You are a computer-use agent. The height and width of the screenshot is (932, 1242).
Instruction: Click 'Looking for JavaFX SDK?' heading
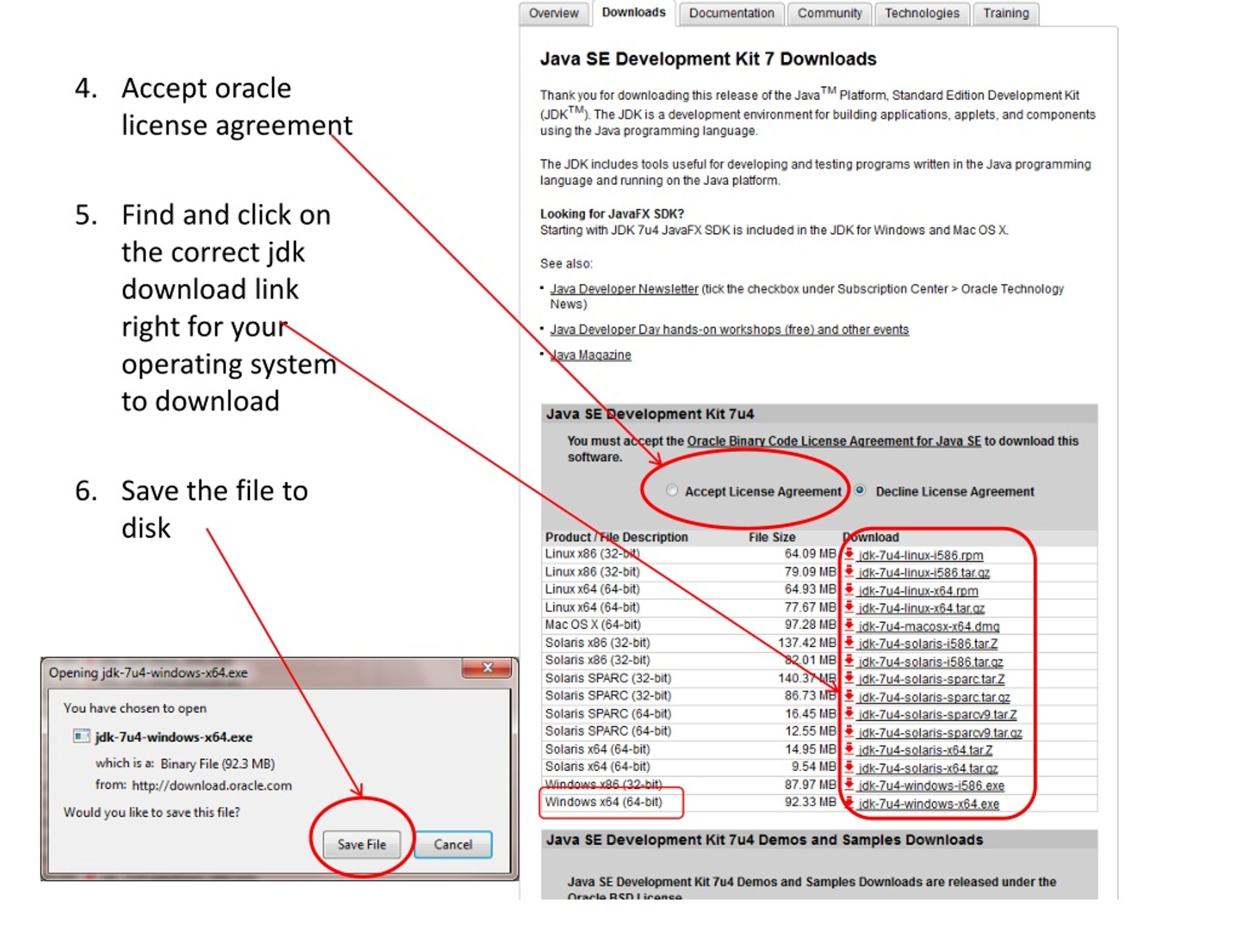(x=612, y=214)
